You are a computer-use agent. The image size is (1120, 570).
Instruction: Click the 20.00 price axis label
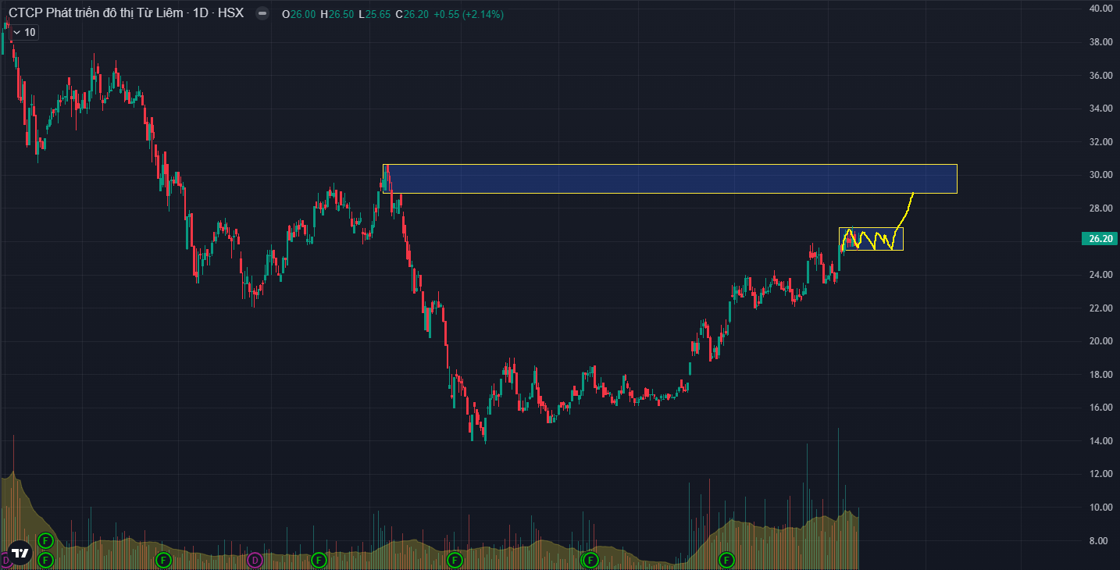(1100, 341)
